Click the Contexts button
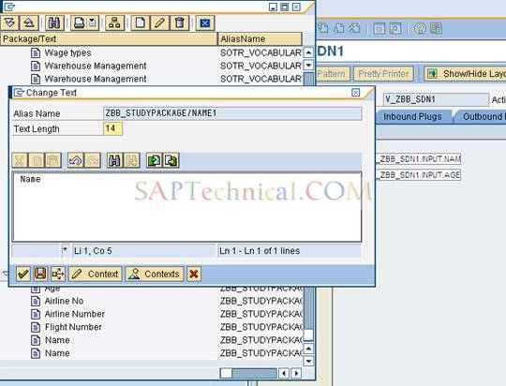Viewport: 506px width, 386px height. coord(155,274)
